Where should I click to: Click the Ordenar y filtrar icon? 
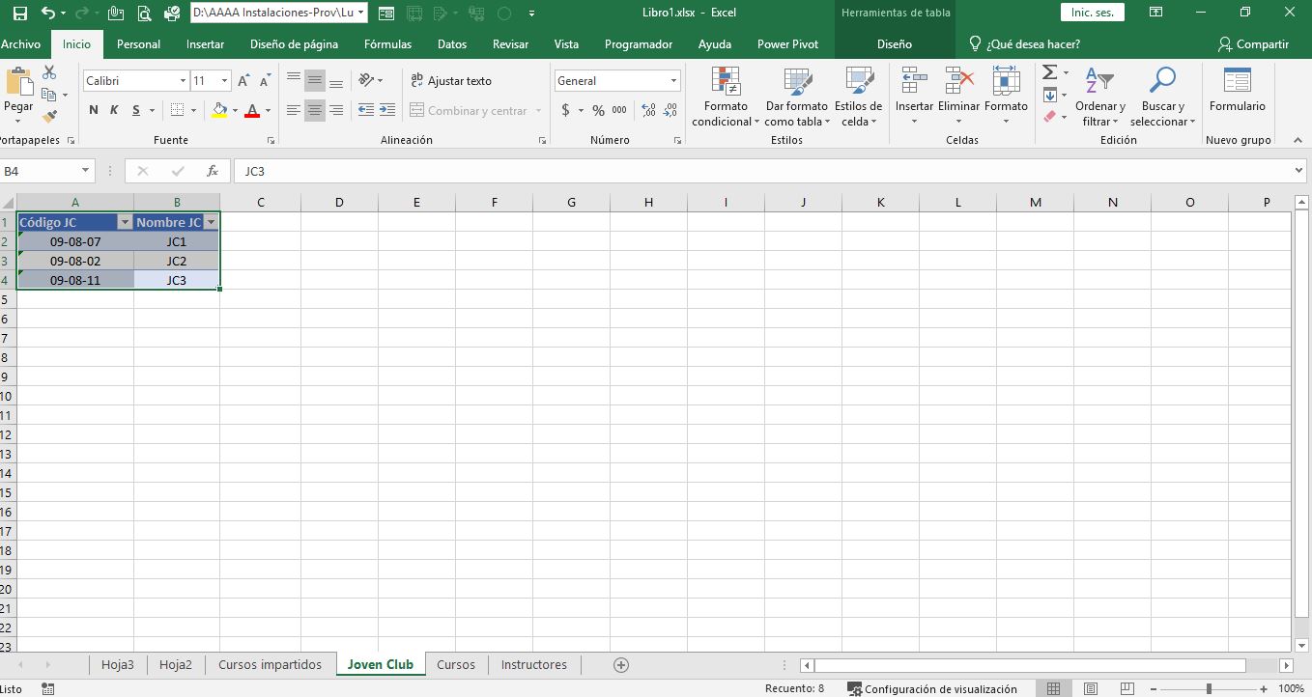click(1099, 85)
